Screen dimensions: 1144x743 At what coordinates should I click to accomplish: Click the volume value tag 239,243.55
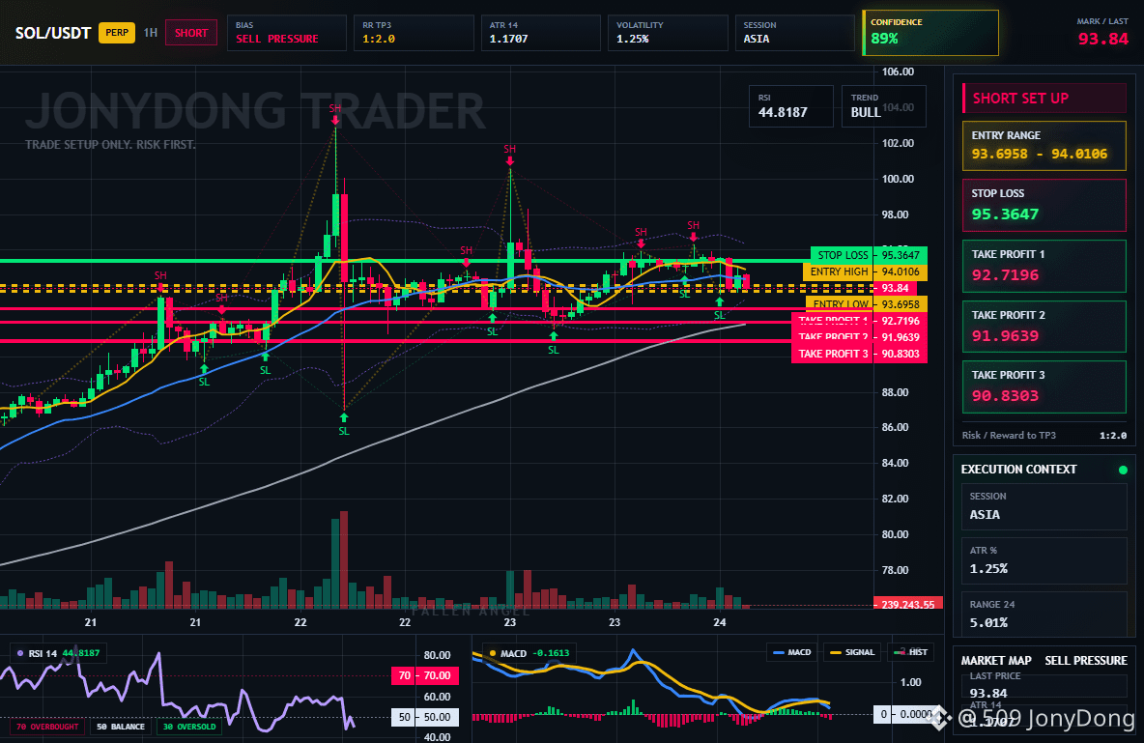[x=908, y=604]
